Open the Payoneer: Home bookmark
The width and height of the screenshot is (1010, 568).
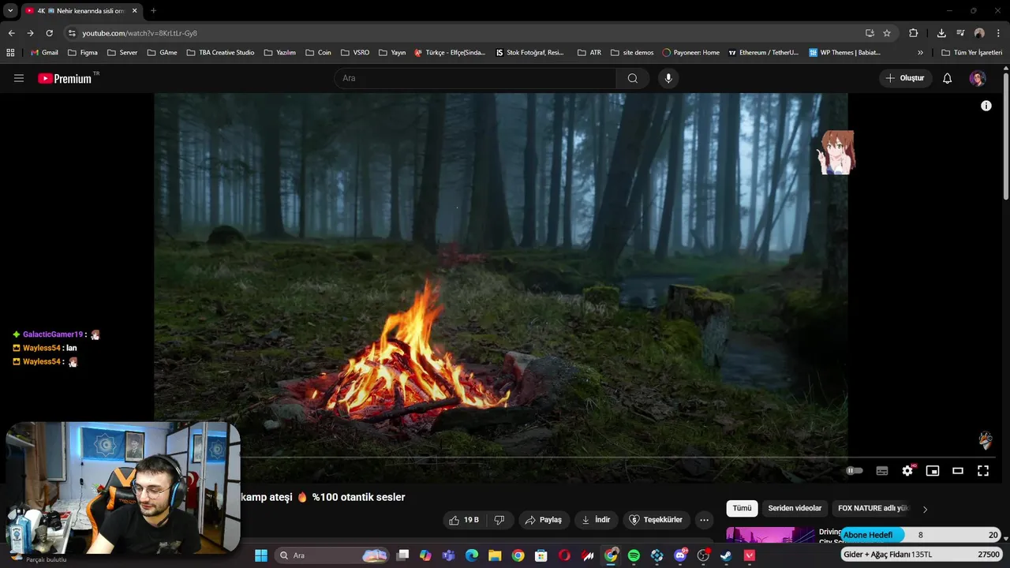click(690, 53)
